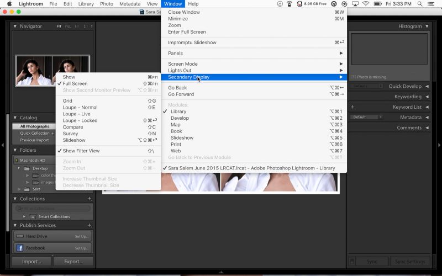Set Navigator zoom to 2:1

tap(86, 26)
